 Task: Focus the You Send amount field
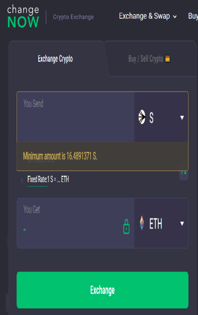coord(76,117)
